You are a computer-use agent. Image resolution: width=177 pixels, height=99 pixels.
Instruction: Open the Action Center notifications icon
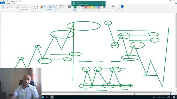174,97
